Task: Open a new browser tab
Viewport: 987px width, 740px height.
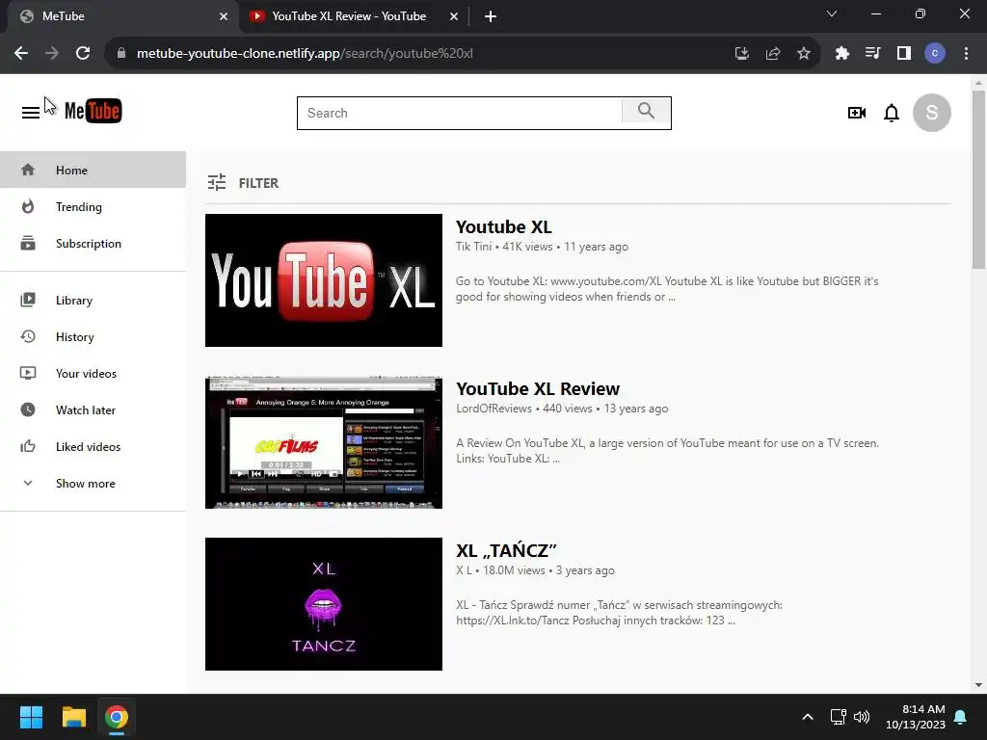Action: click(x=491, y=16)
